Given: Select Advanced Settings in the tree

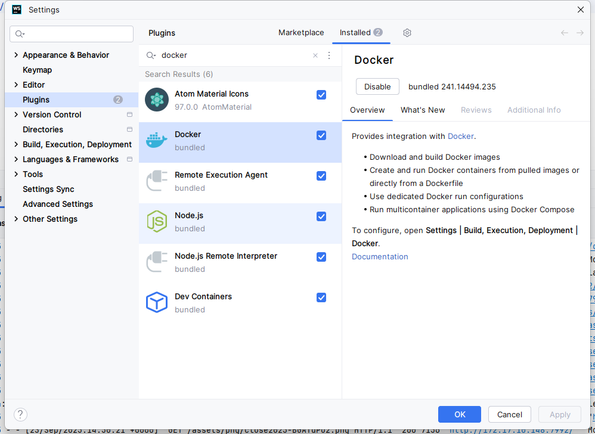Looking at the screenshot, I should coord(58,204).
